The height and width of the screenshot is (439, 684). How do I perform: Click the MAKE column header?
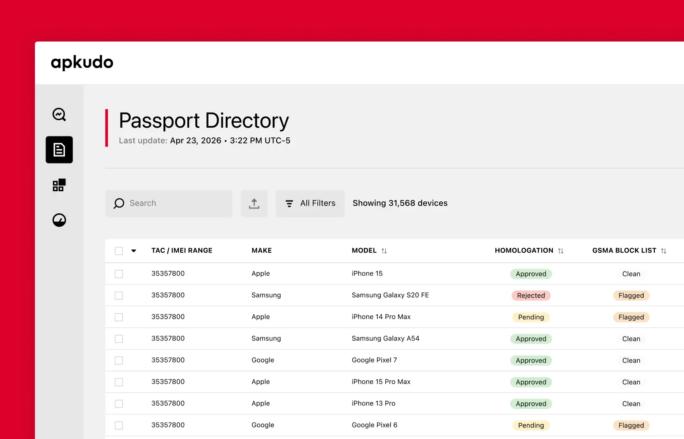pyautogui.click(x=262, y=250)
